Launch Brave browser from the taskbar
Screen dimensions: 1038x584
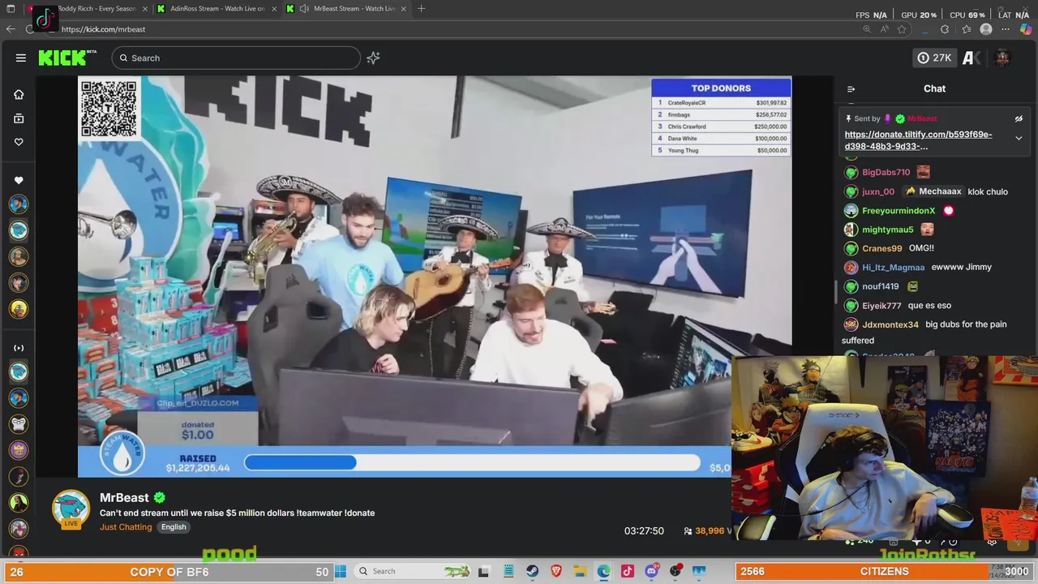coord(556,571)
